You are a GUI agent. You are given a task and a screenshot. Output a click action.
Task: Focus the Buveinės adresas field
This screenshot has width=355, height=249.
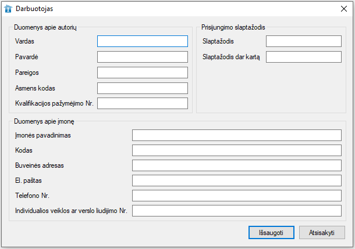click(x=237, y=165)
